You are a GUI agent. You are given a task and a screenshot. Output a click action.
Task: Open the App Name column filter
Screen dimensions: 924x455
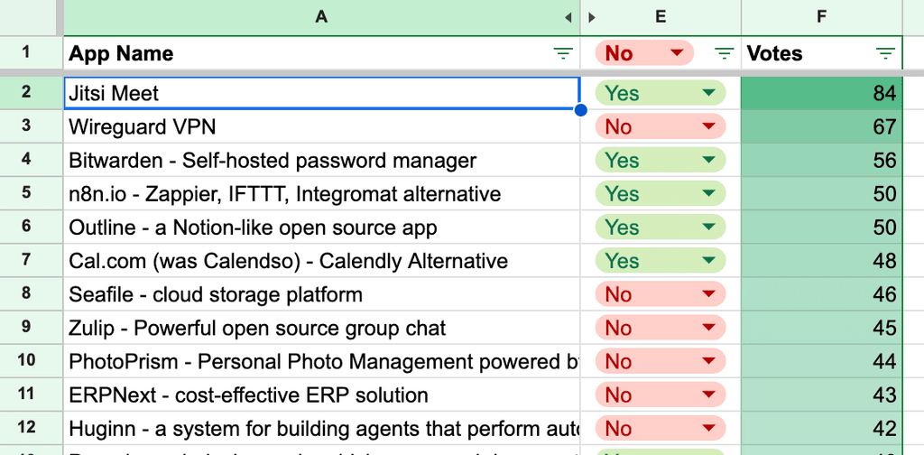[564, 54]
